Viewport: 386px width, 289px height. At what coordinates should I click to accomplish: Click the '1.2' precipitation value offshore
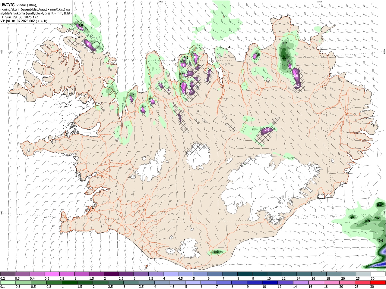[377, 218]
